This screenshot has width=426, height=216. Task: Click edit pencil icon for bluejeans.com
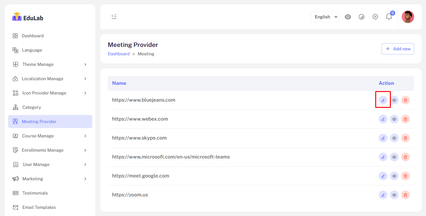click(x=383, y=100)
